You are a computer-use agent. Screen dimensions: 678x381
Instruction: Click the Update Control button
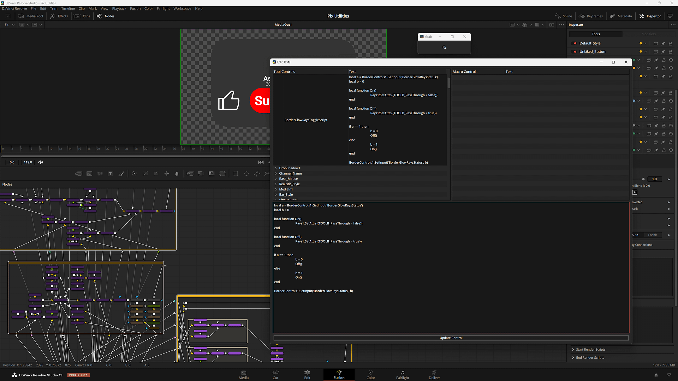(451, 338)
